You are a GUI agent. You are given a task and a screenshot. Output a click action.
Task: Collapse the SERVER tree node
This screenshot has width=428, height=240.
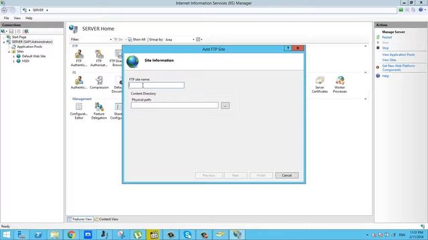click(x=4, y=42)
